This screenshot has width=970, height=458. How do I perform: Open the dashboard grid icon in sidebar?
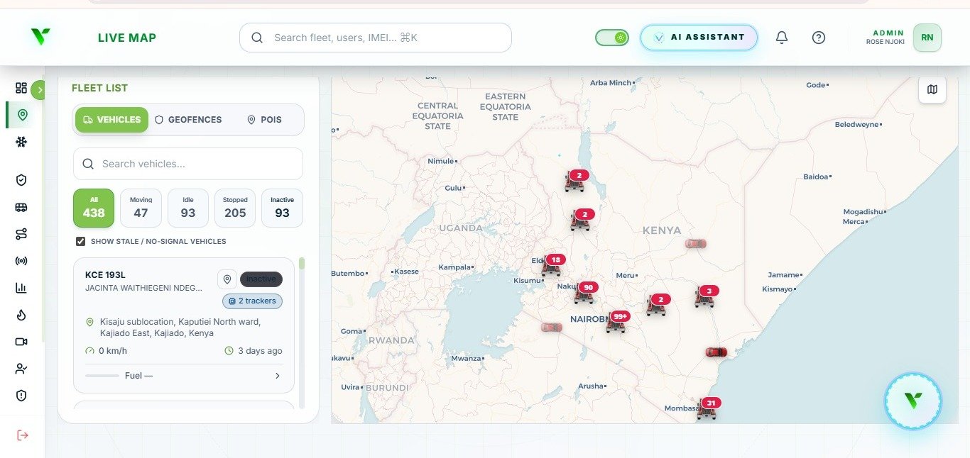pos(21,88)
